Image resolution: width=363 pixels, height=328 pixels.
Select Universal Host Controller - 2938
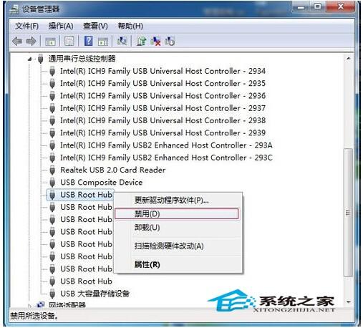pos(163,120)
